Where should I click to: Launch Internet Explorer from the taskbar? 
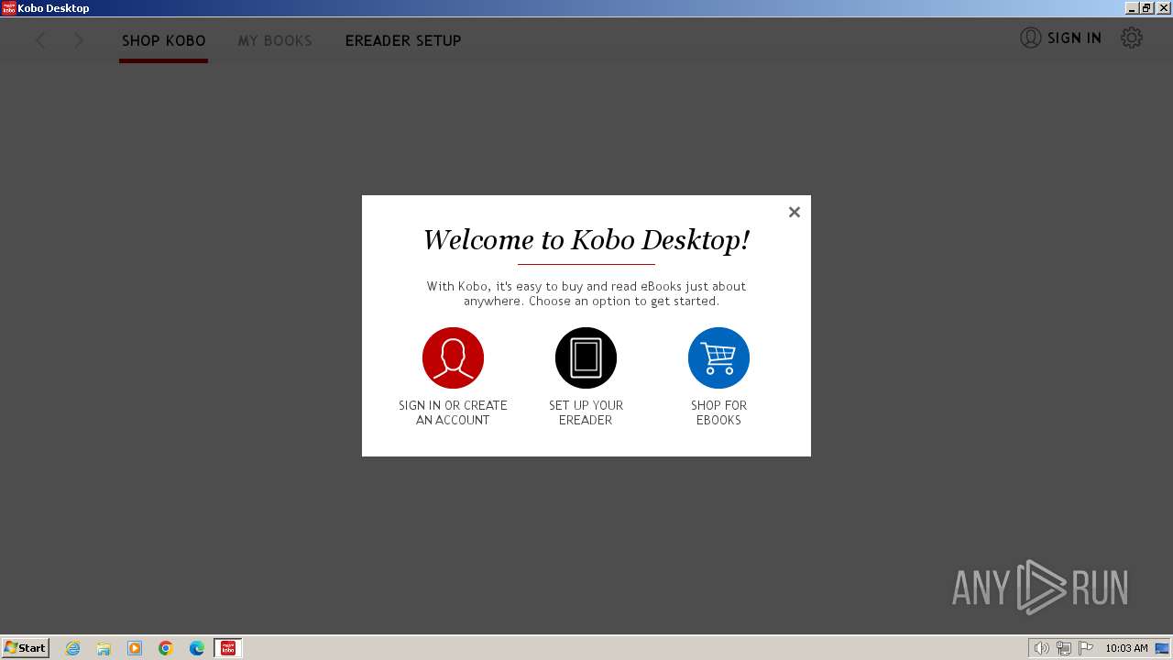tap(72, 648)
